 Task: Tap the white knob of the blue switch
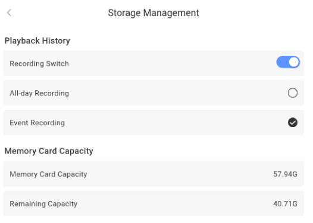(x=294, y=62)
